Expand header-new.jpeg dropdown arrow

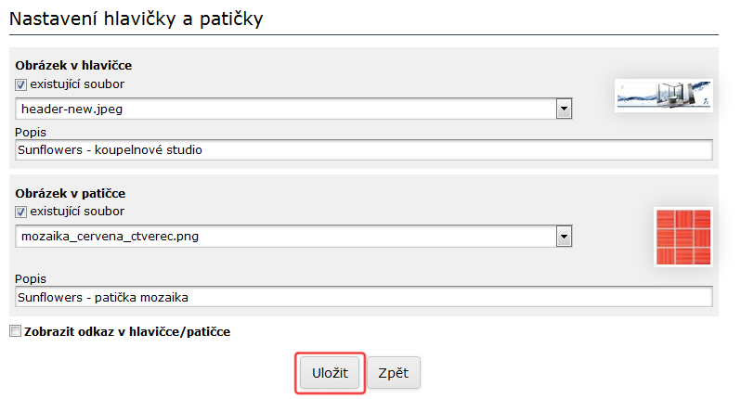[563, 109]
